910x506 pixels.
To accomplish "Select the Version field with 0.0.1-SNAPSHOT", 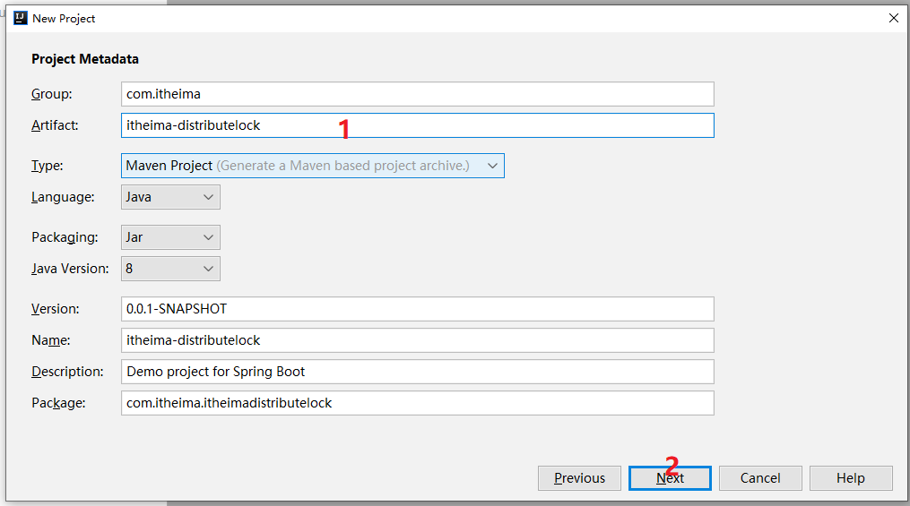I will point(417,309).
